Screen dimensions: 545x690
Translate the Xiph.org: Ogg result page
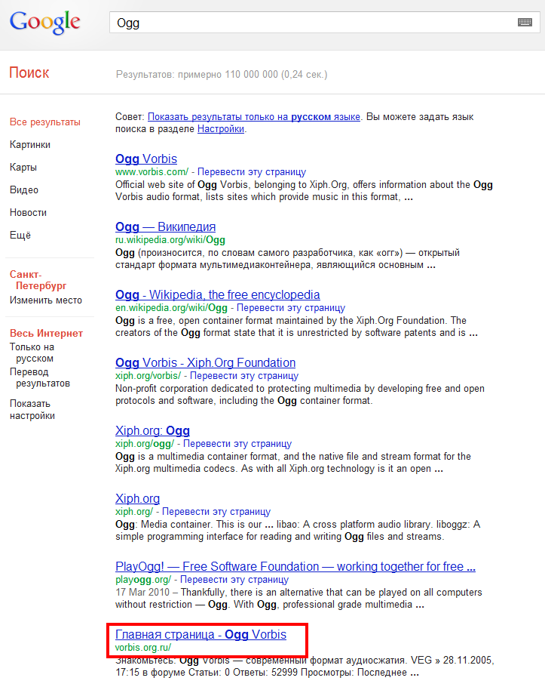[x=237, y=444]
